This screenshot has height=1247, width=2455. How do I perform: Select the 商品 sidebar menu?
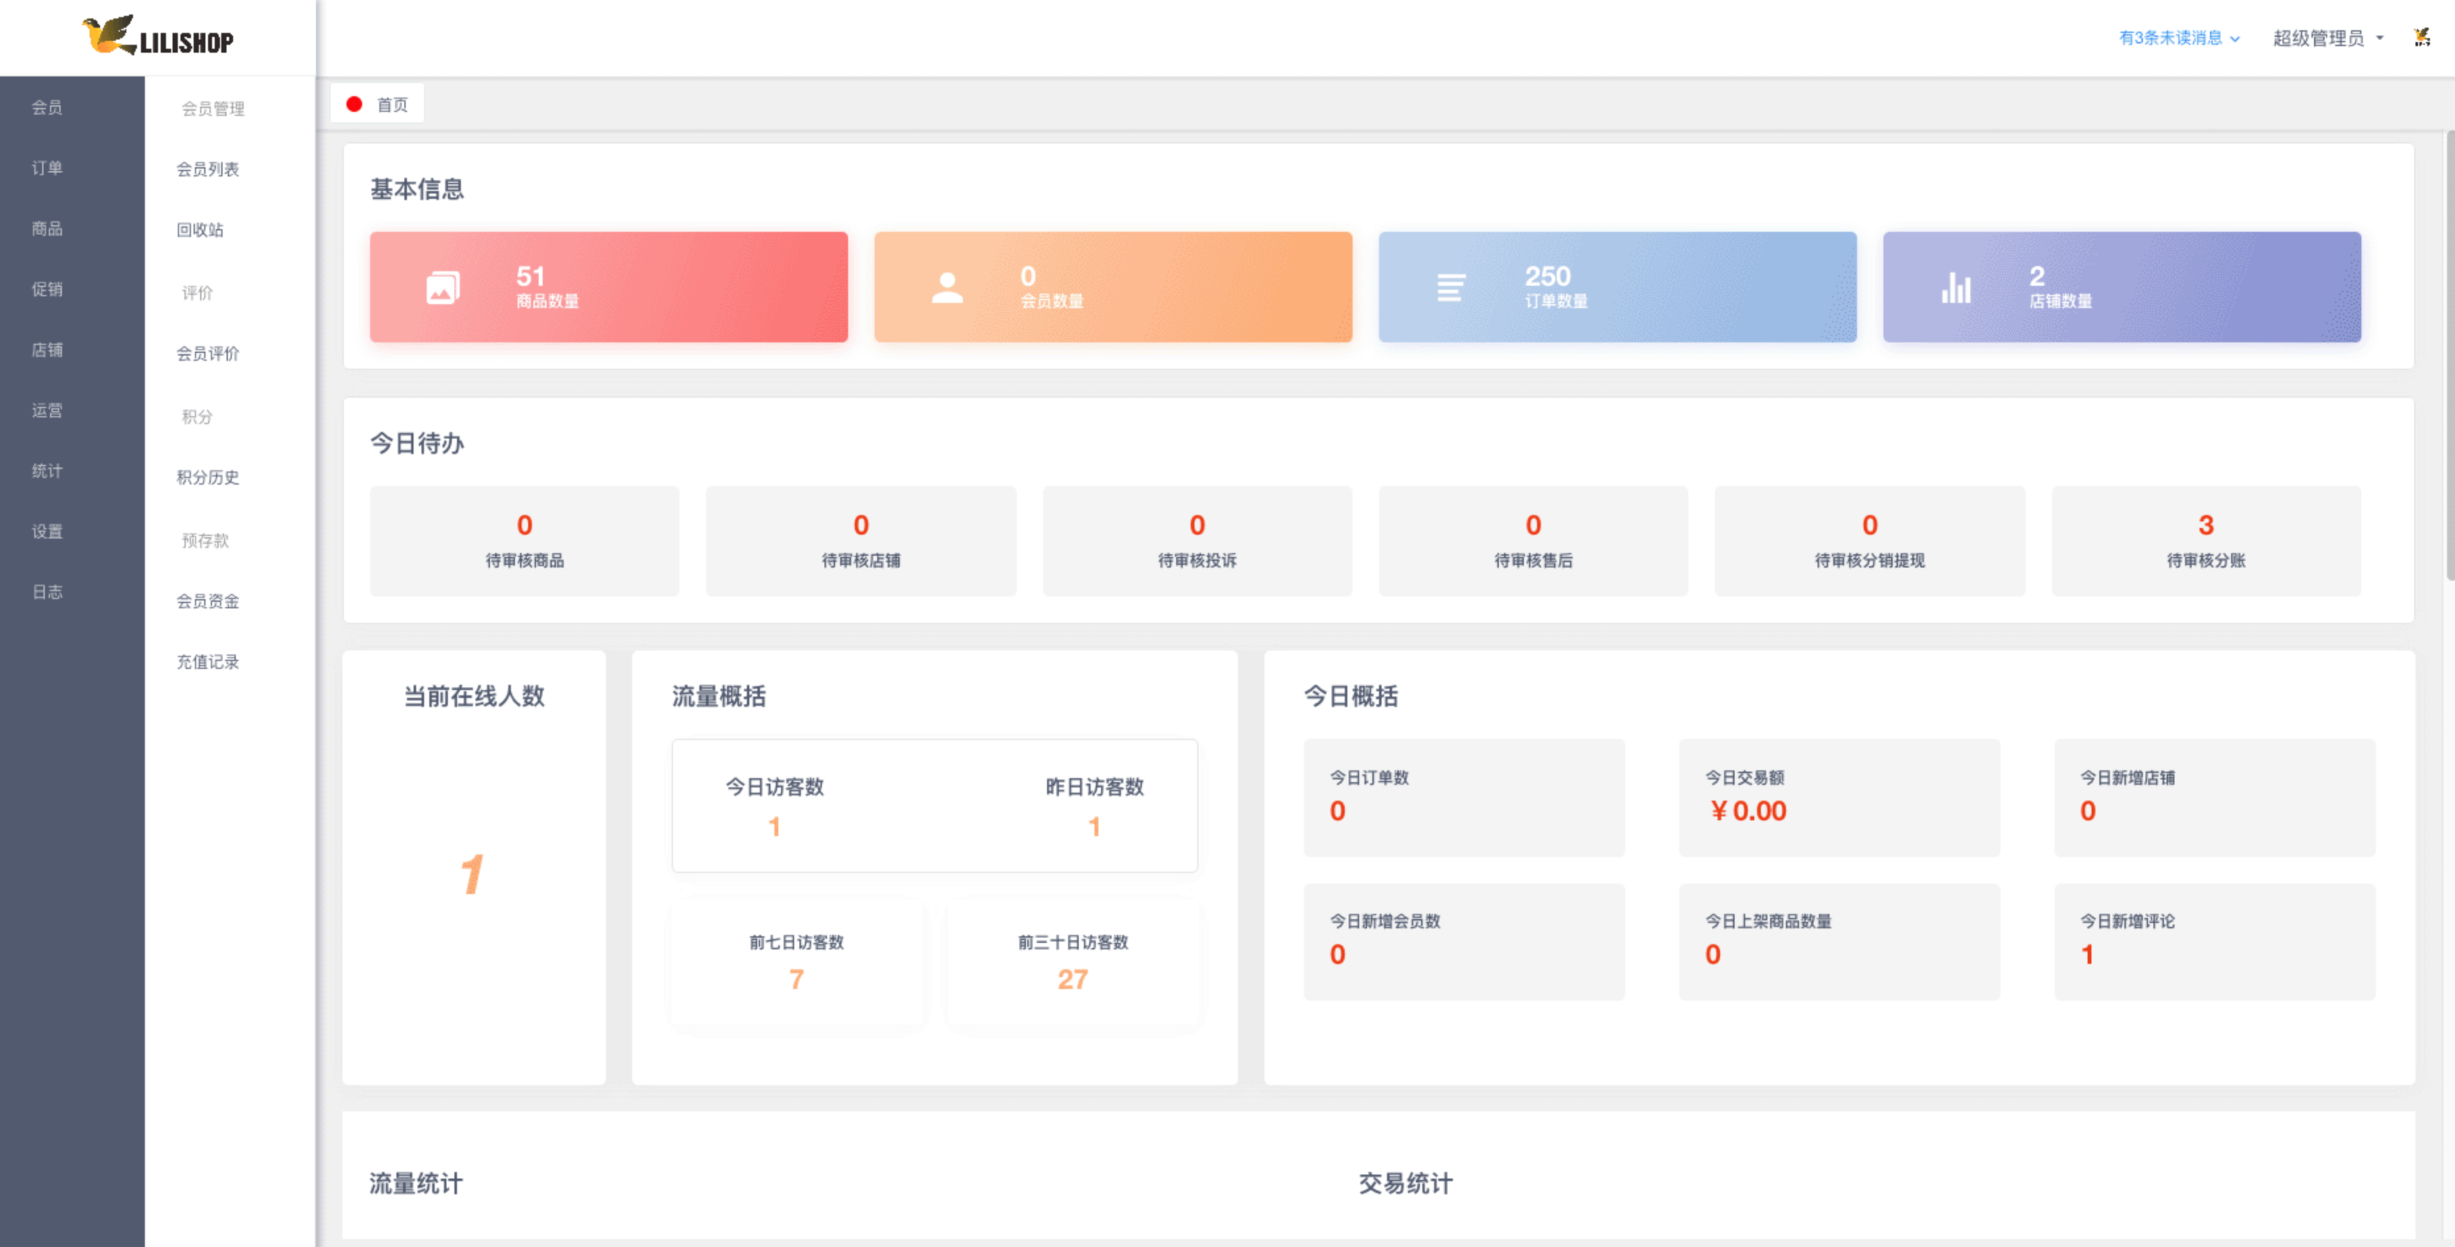(x=47, y=228)
